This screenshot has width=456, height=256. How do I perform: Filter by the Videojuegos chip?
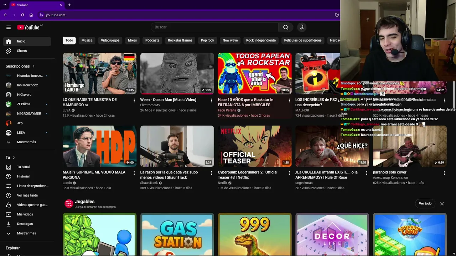pos(110,41)
